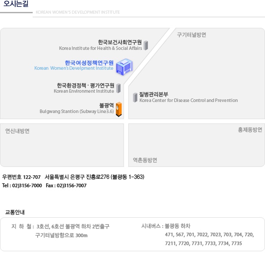The height and width of the screenshot is (253, 265).
Task: Click the bus numbers line starting with 7211
Action: pyautogui.click(x=204, y=243)
